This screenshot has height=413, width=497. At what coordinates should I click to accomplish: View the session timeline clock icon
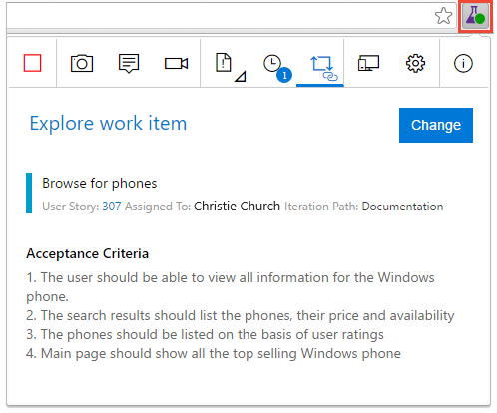click(272, 63)
